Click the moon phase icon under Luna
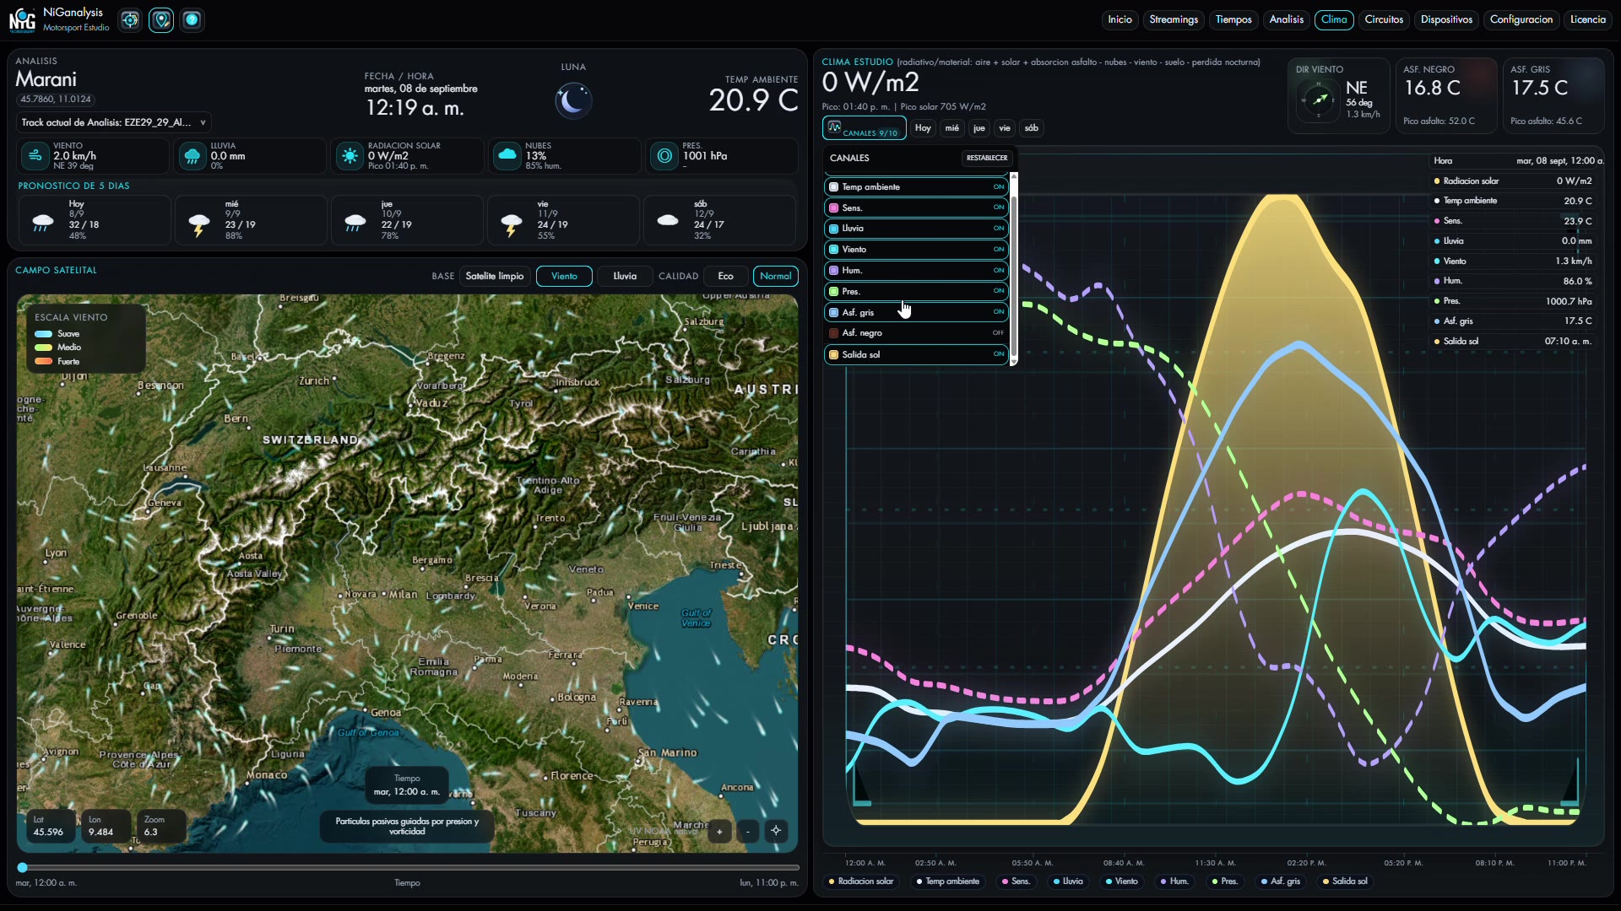Screen dimensions: 1621x911 573,100
